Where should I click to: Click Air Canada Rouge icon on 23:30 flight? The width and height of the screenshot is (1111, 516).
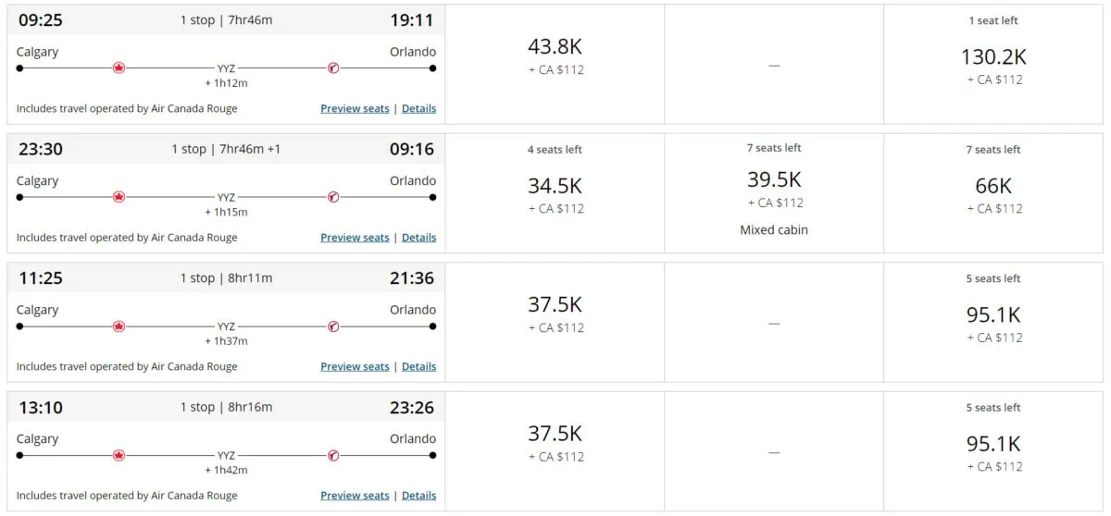(333, 197)
